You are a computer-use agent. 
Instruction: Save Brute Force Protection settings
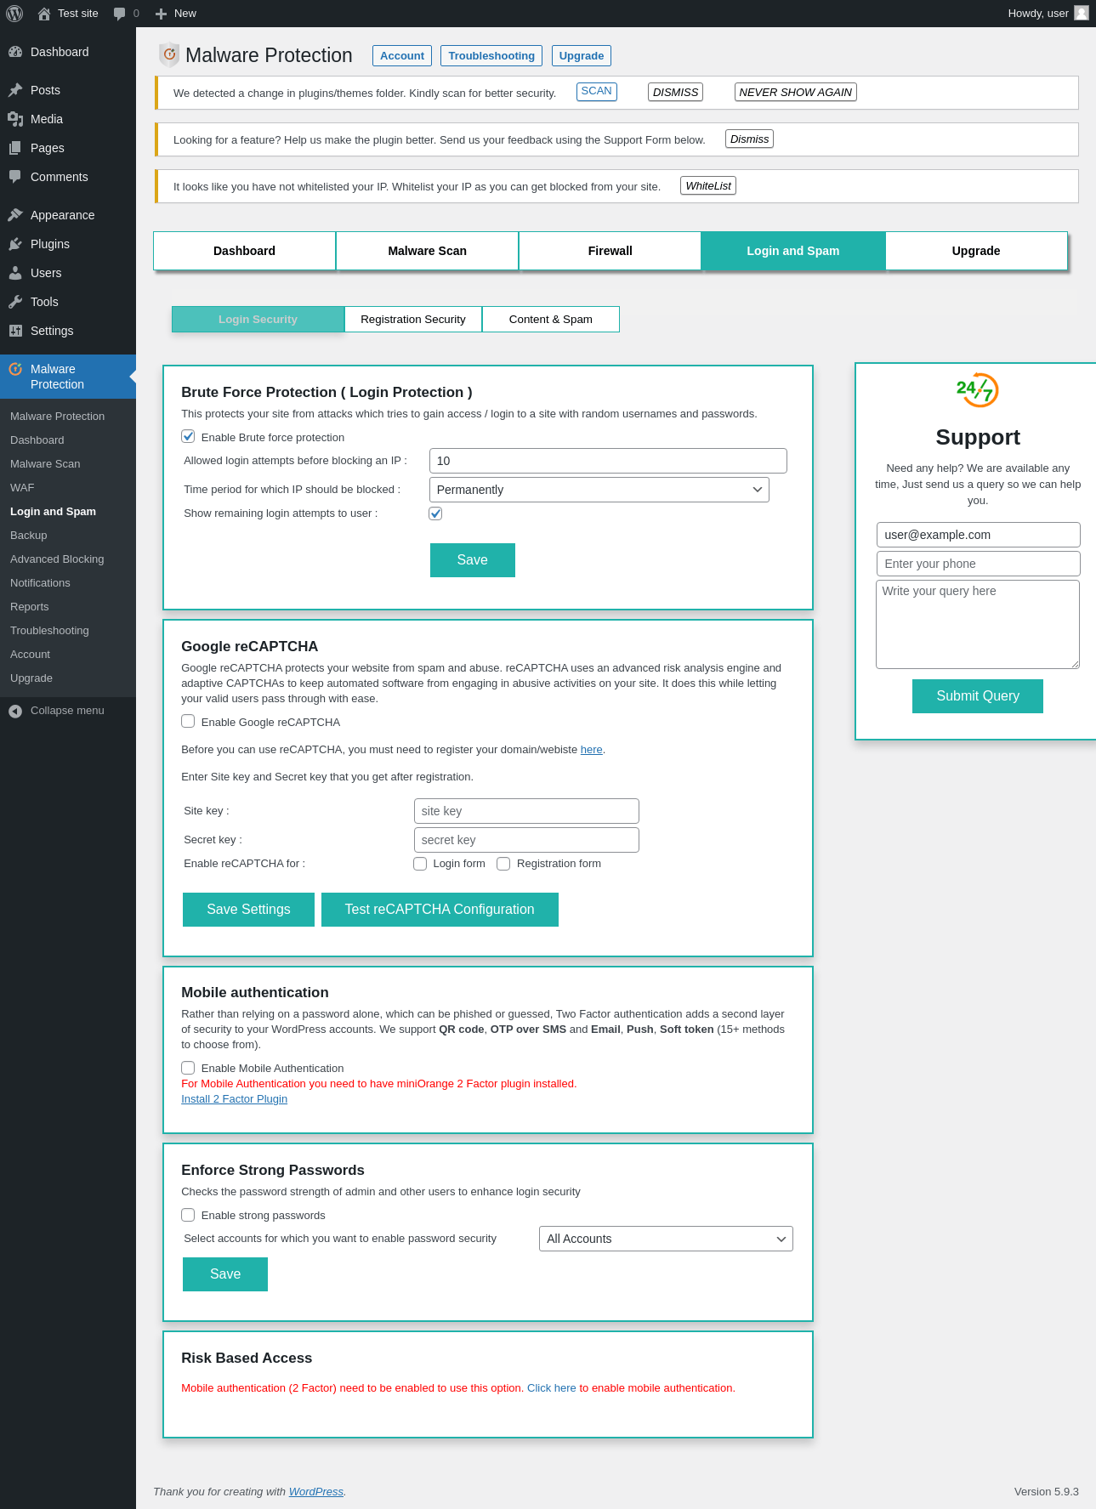tap(473, 560)
